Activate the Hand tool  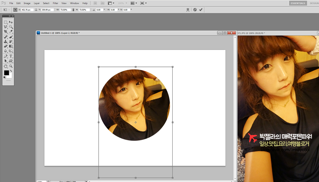pyautogui.click(x=6, y=66)
